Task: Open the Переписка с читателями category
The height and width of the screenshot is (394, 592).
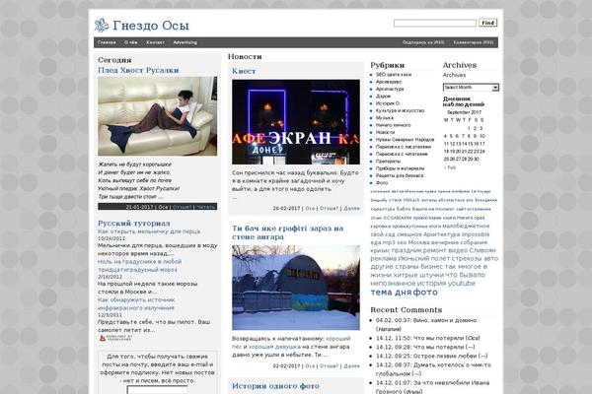Action: 402,154
